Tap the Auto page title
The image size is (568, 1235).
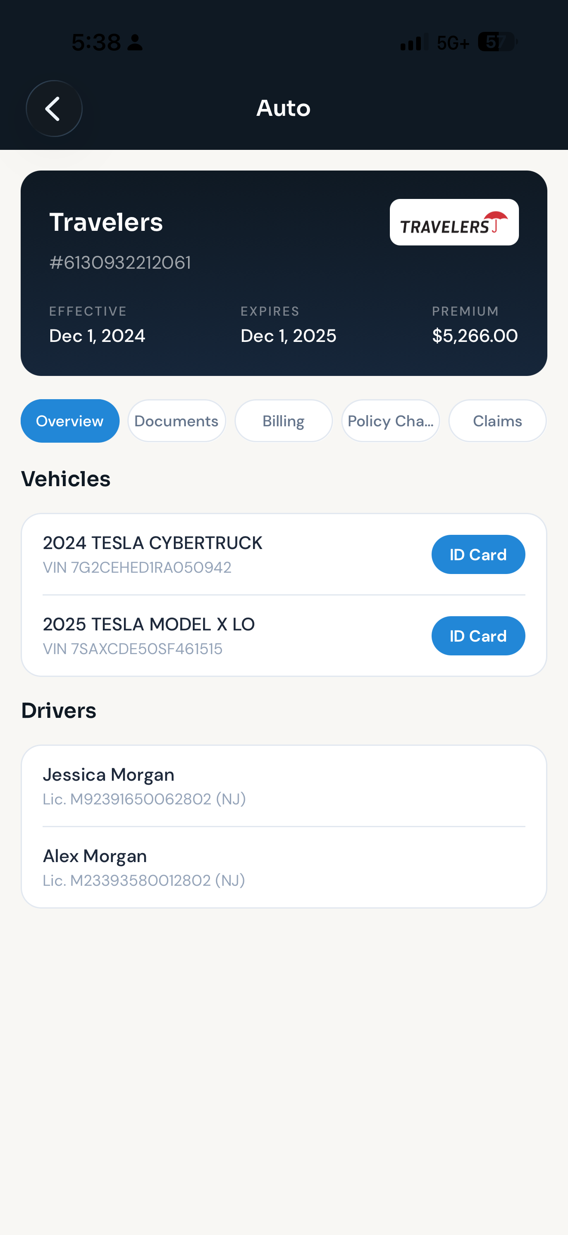284,108
